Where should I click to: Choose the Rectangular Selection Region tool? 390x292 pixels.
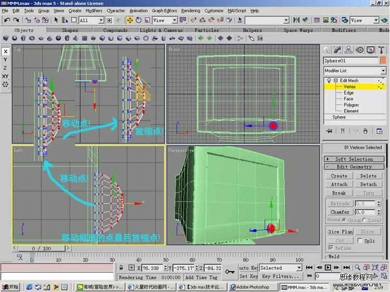point(74,20)
